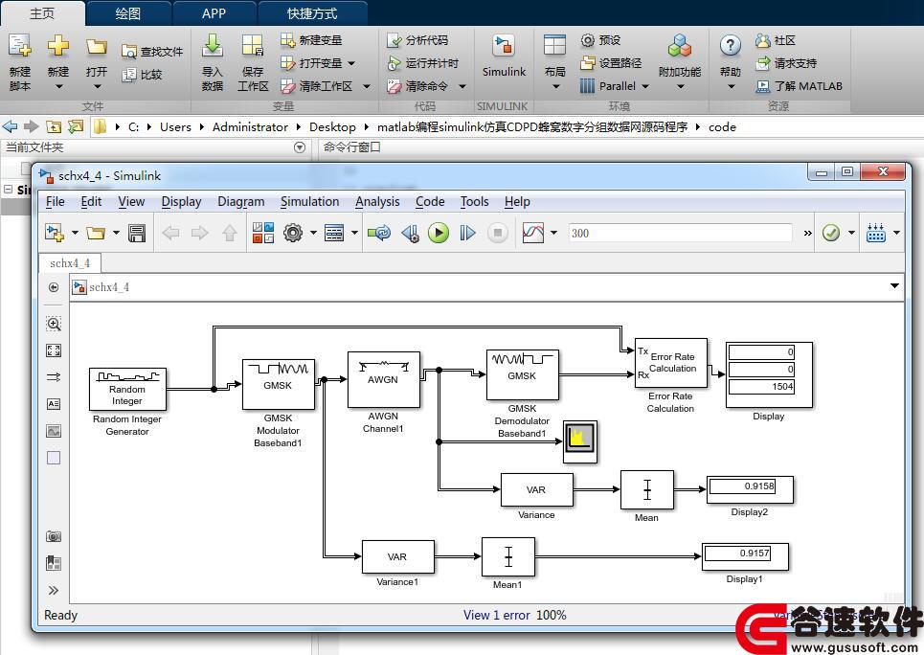The image size is (924, 655).
Task: Click the code folder in MATLAB address bar
Action: pos(722,126)
